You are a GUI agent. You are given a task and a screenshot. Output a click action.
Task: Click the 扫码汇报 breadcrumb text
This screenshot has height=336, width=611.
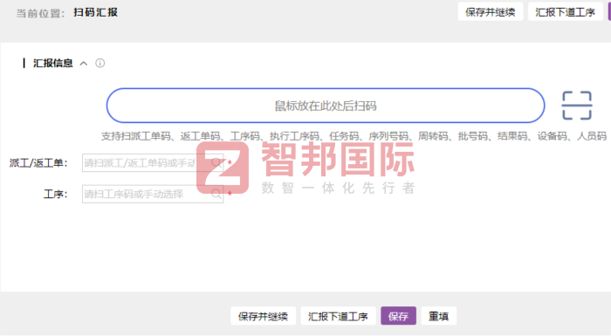pos(95,12)
